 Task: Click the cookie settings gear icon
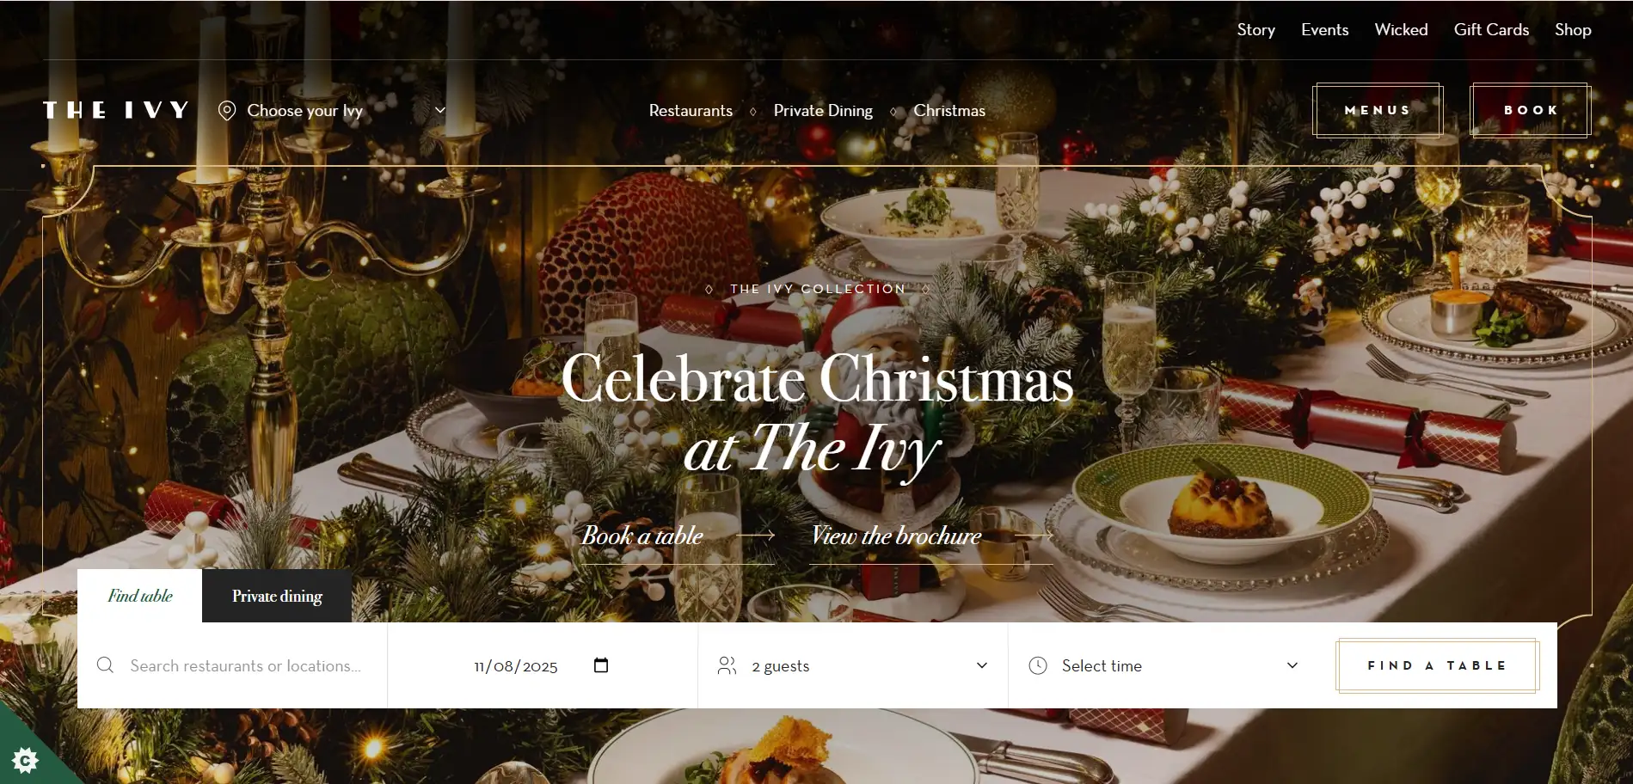tap(25, 760)
